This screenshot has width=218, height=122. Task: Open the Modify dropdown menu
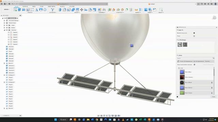click(x=77, y=13)
